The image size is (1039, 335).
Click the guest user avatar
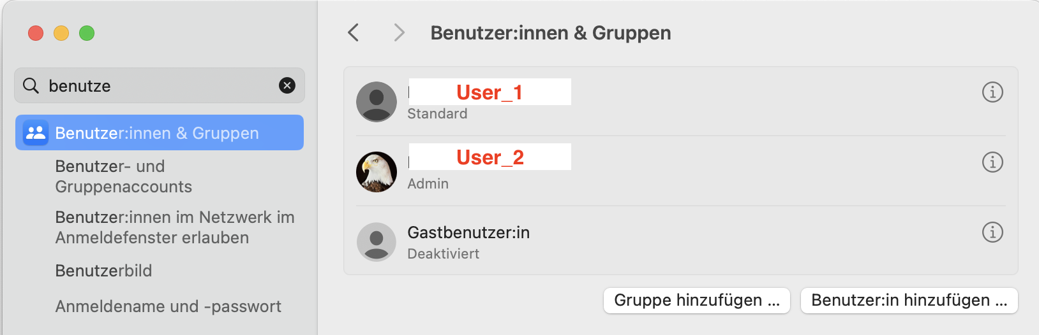coord(377,242)
